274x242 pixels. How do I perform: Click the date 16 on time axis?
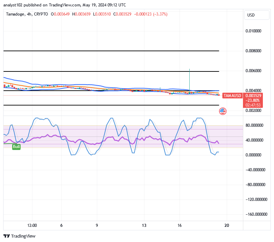tap(180, 225)
